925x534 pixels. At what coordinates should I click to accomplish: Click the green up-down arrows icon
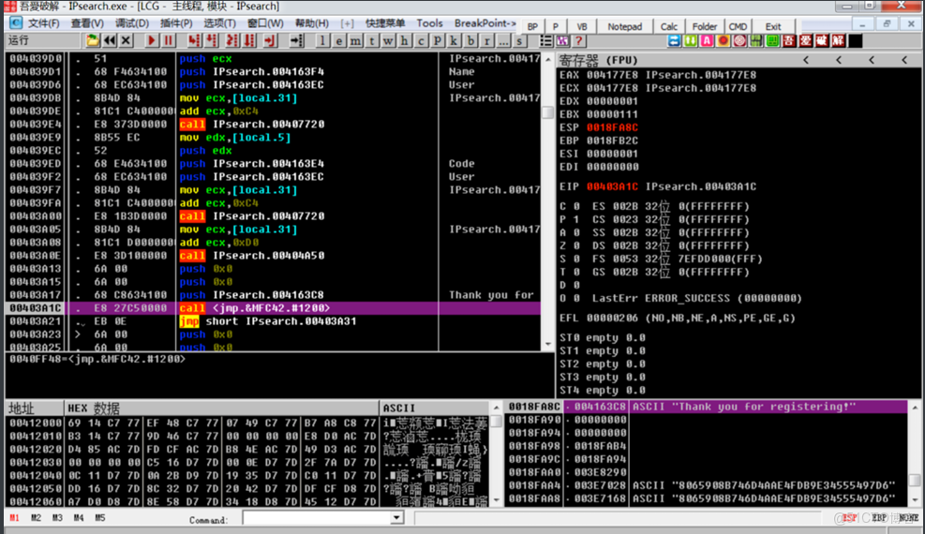(x=690, y=40)
